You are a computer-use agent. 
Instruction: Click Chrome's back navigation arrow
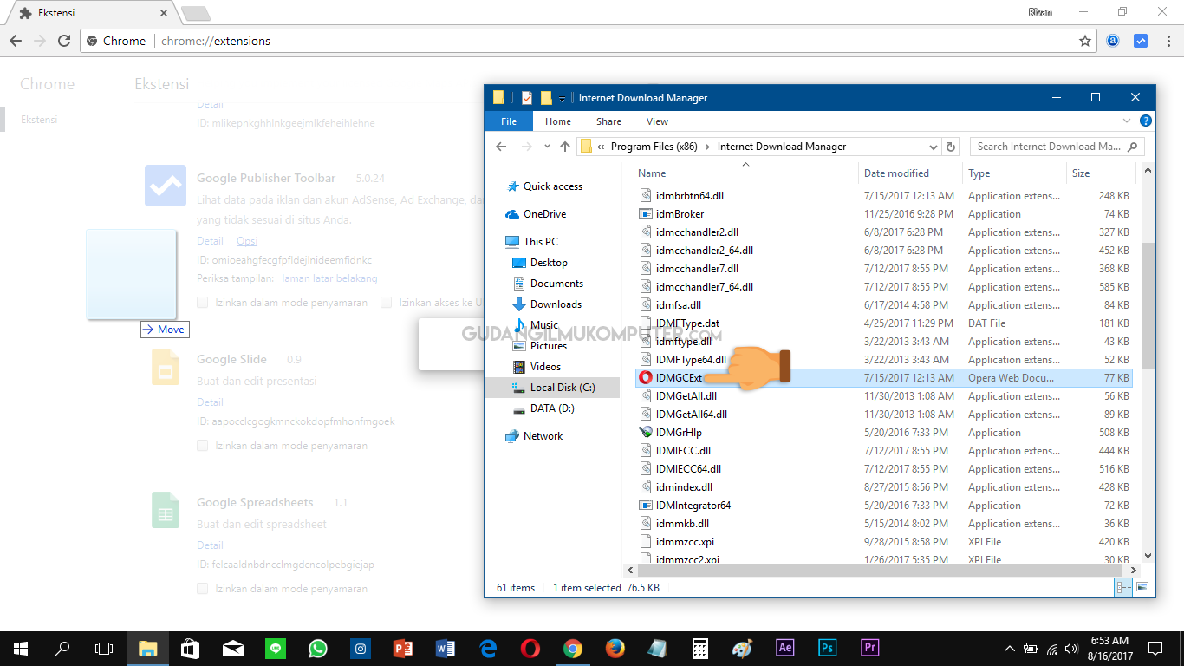(x=16, y=41)
